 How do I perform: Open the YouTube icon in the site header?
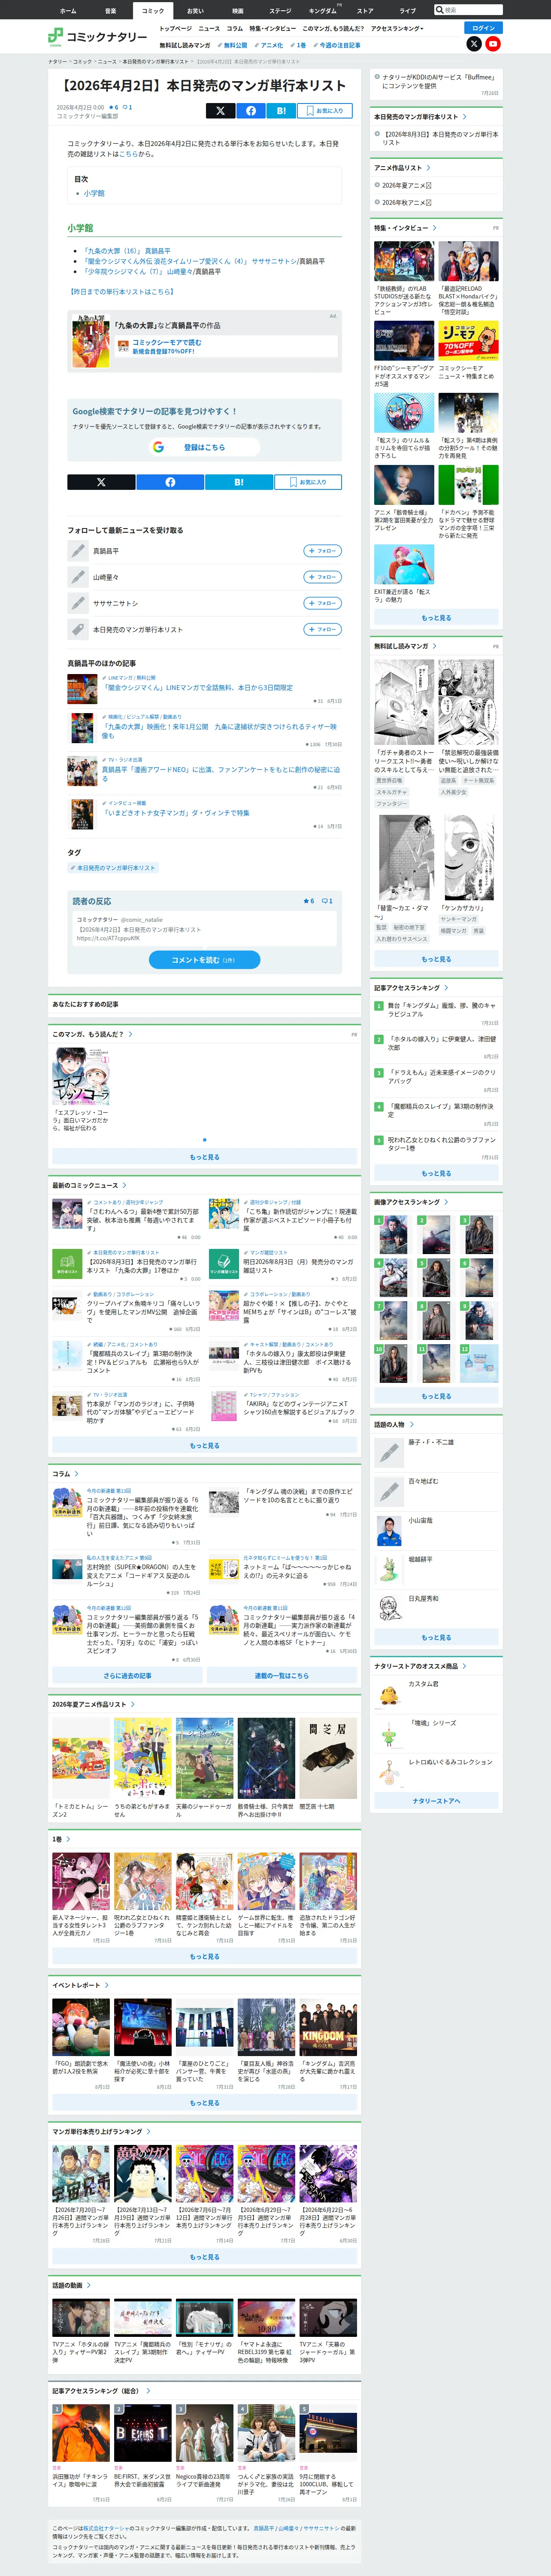tap(493, 44)
